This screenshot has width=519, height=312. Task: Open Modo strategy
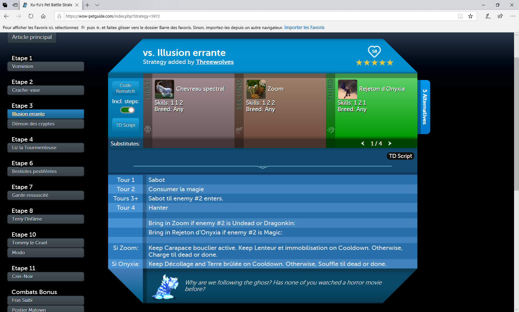pos(46,253)
